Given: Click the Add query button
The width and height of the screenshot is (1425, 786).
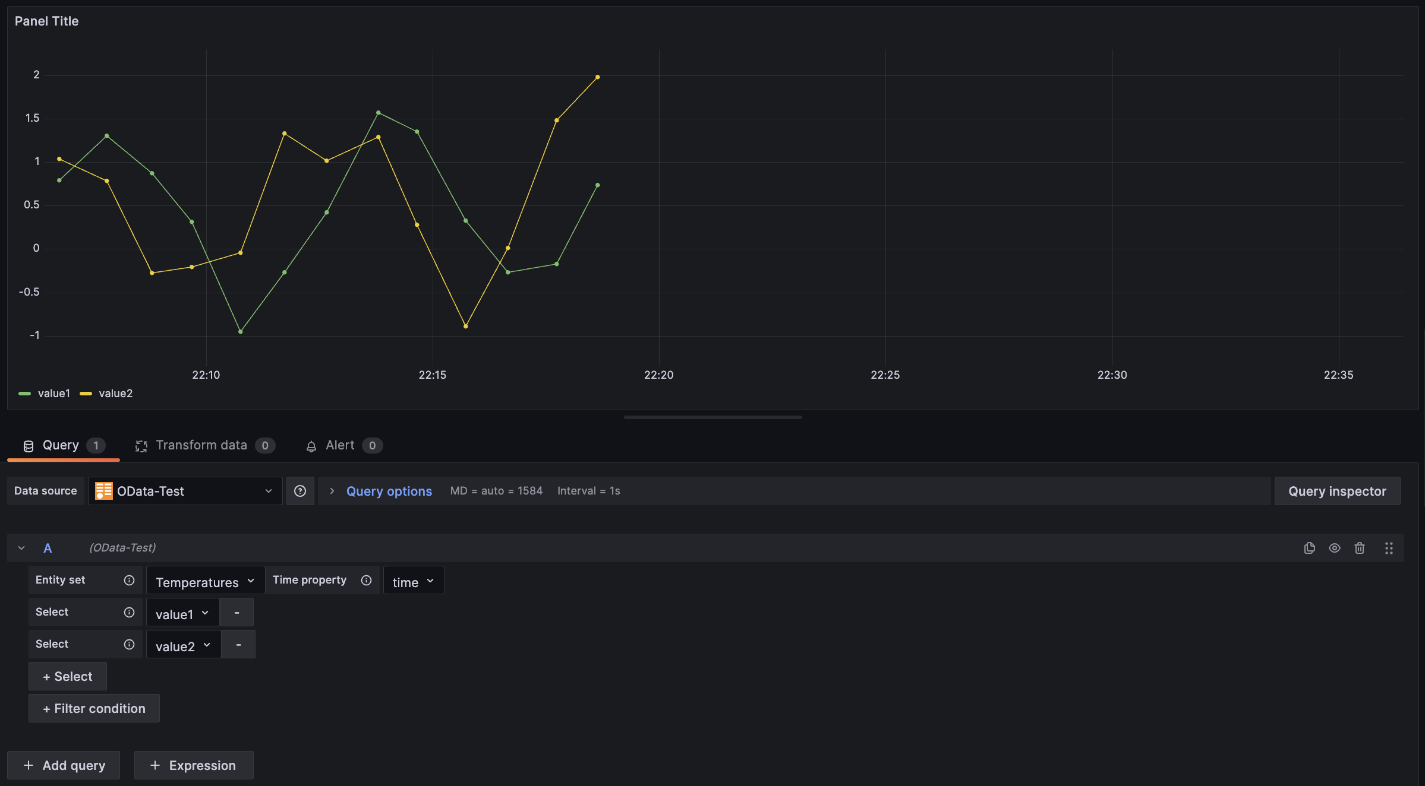Looking at the screenshot, I should (x=63, y=765).
